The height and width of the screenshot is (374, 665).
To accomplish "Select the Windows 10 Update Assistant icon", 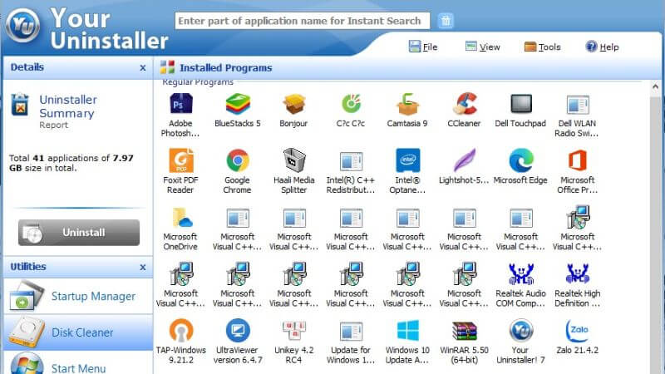I will tap(407, 331).
